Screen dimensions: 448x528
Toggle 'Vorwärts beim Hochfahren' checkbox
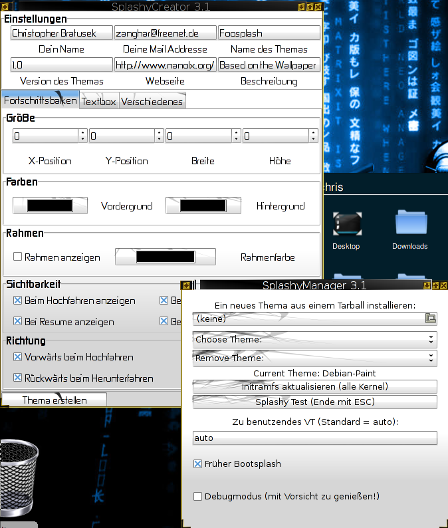17,356
